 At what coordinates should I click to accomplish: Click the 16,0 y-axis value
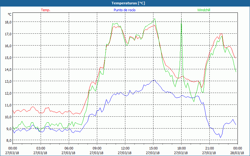(8, 46)
